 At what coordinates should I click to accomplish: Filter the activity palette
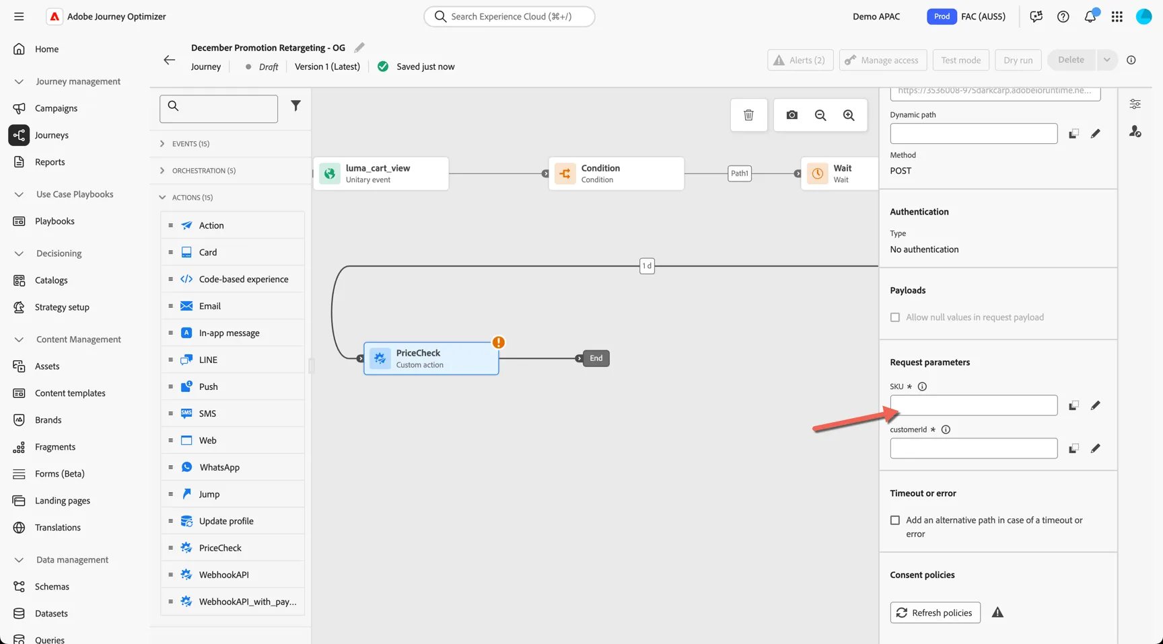295,106
